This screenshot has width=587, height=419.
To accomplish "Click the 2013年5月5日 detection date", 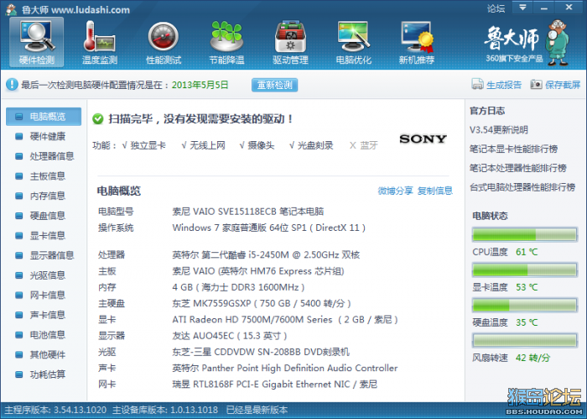I will pos(200,85).
